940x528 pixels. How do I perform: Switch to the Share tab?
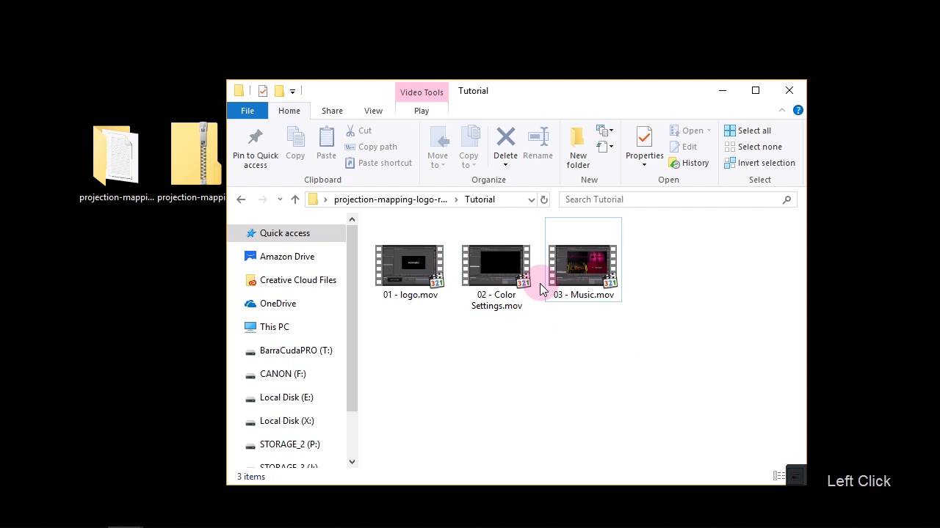(x=332, y=111)
